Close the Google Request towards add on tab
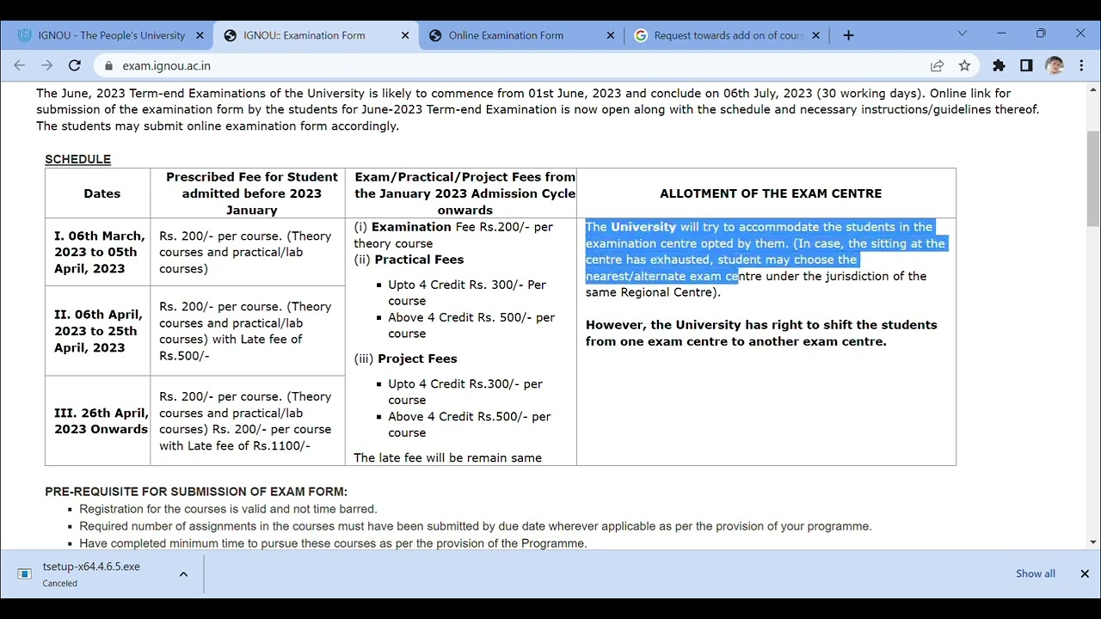The height and width of the screenshot is (619, 1101). 816,35
